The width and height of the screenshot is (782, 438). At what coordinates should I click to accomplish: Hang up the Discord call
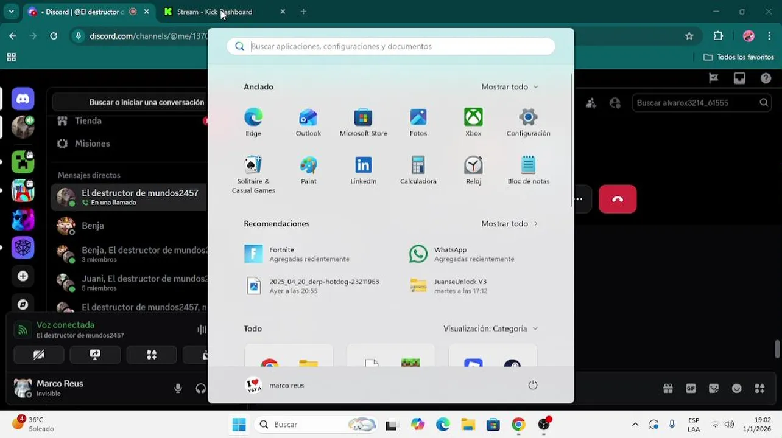click(618, 199)
